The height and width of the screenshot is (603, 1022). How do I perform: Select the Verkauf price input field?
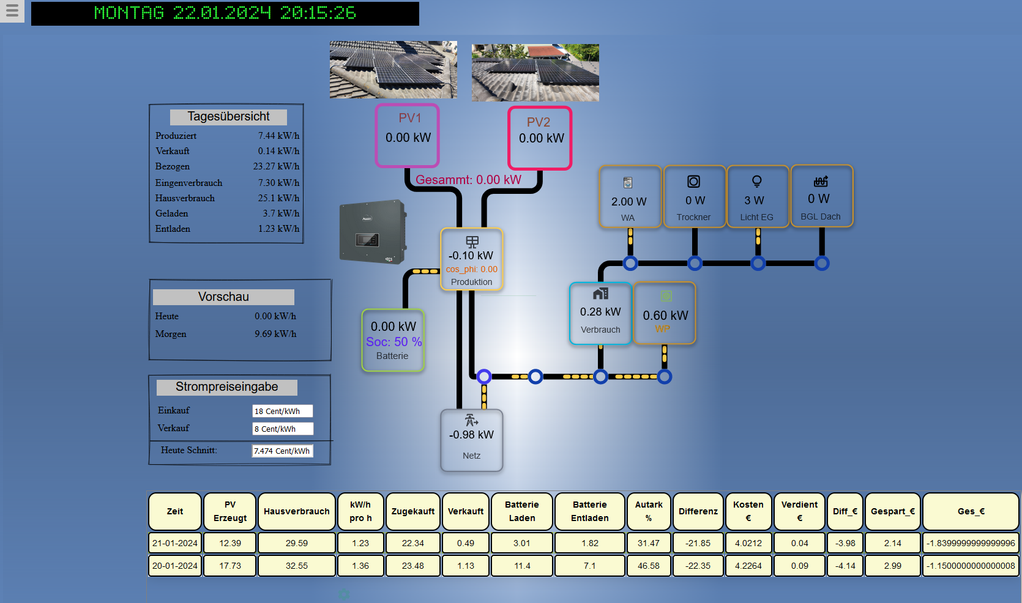(x=282, y=429)
